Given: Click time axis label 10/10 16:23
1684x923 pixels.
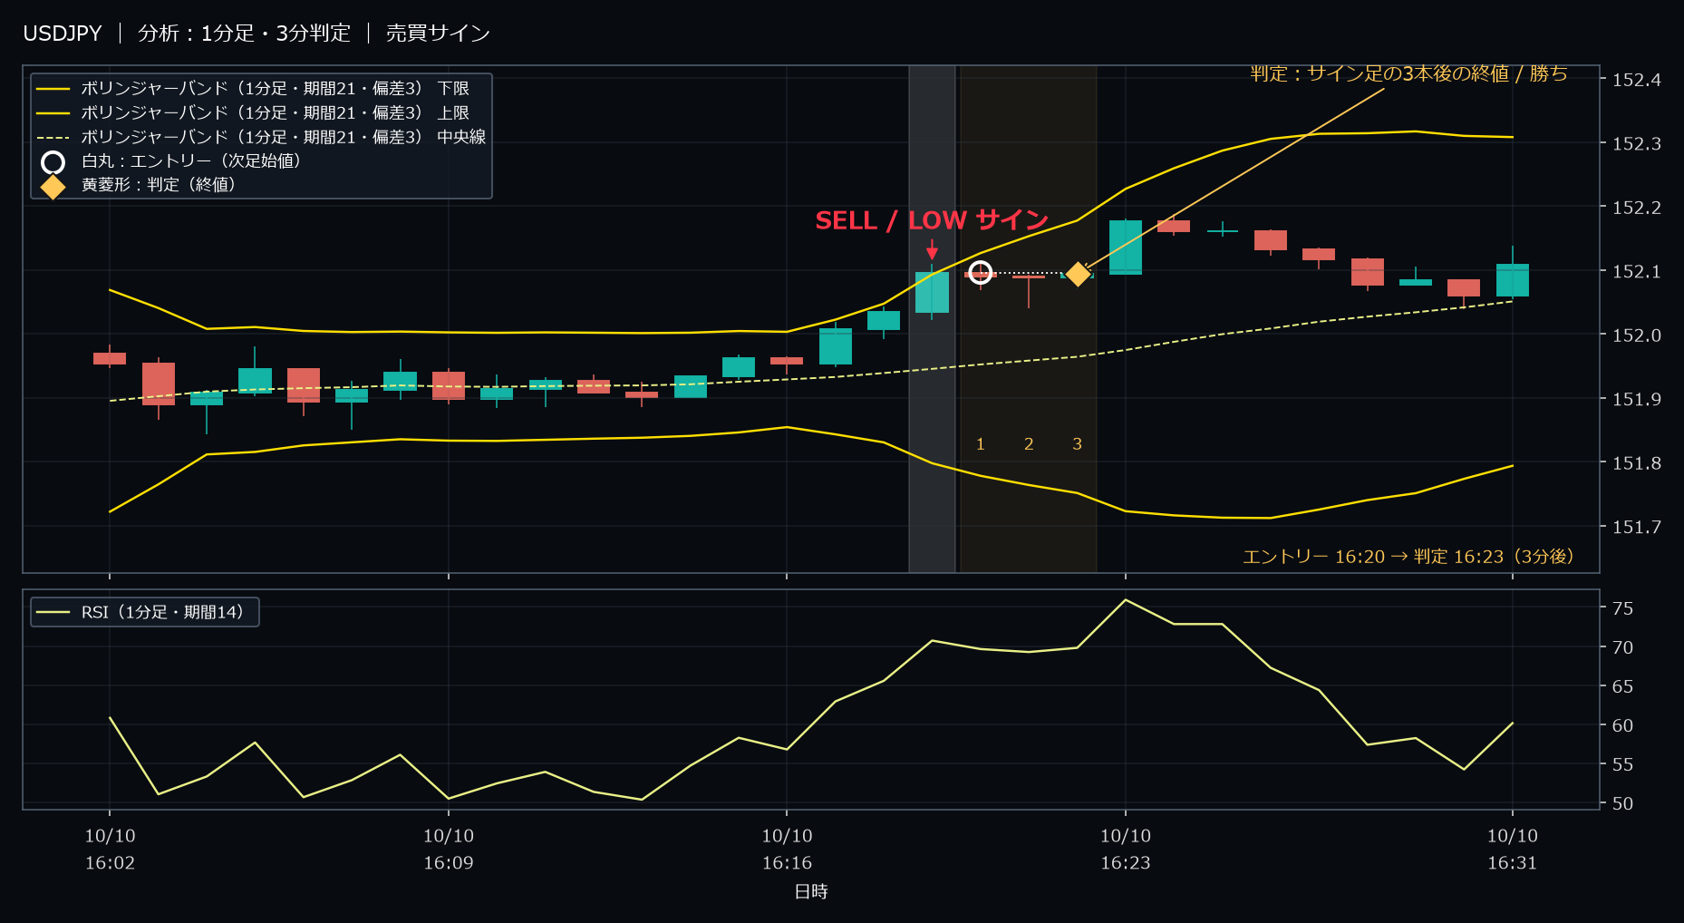Looking at the screenshot, I should click(1126, 850).
